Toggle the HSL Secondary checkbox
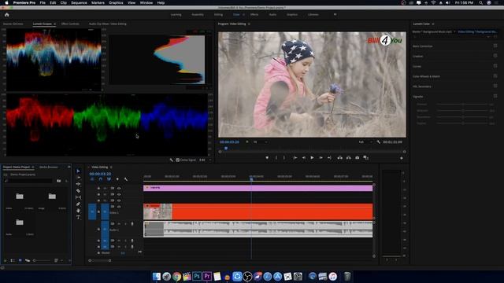Viewport: 504px width, 283px height. click(495, 86)
